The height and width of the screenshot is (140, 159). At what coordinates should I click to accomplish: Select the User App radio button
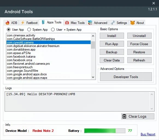[9, 30]
